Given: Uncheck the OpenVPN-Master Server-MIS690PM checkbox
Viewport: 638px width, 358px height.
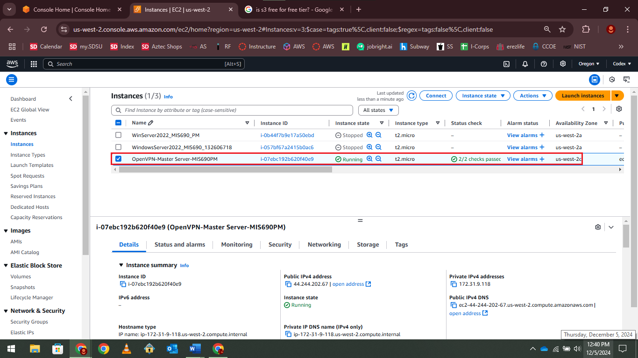Looking at the screenshot, I should coord(118,158).
